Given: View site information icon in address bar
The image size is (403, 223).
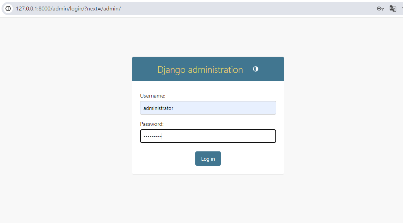Looking at the screenshot, I should tap(8, 9).
